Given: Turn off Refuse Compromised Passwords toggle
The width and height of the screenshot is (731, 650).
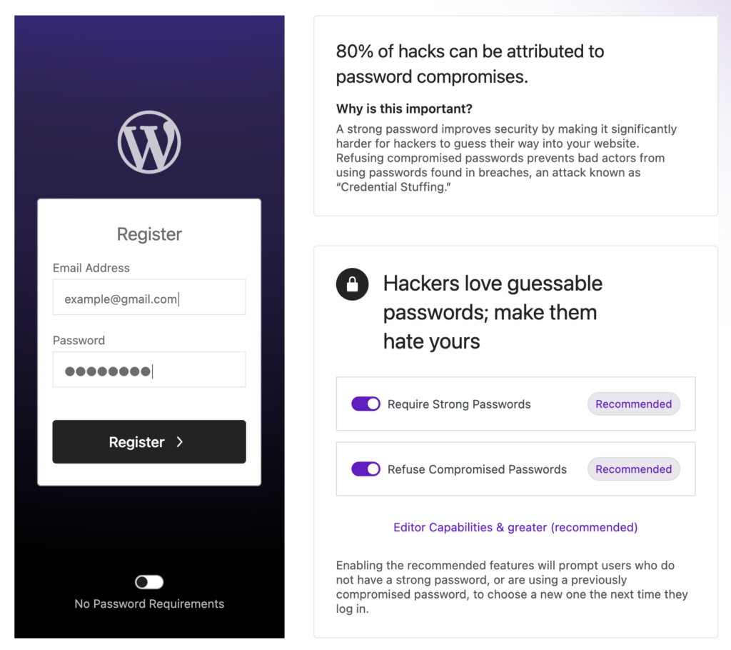Looking at the screenshot, I should tap(365, 469).
